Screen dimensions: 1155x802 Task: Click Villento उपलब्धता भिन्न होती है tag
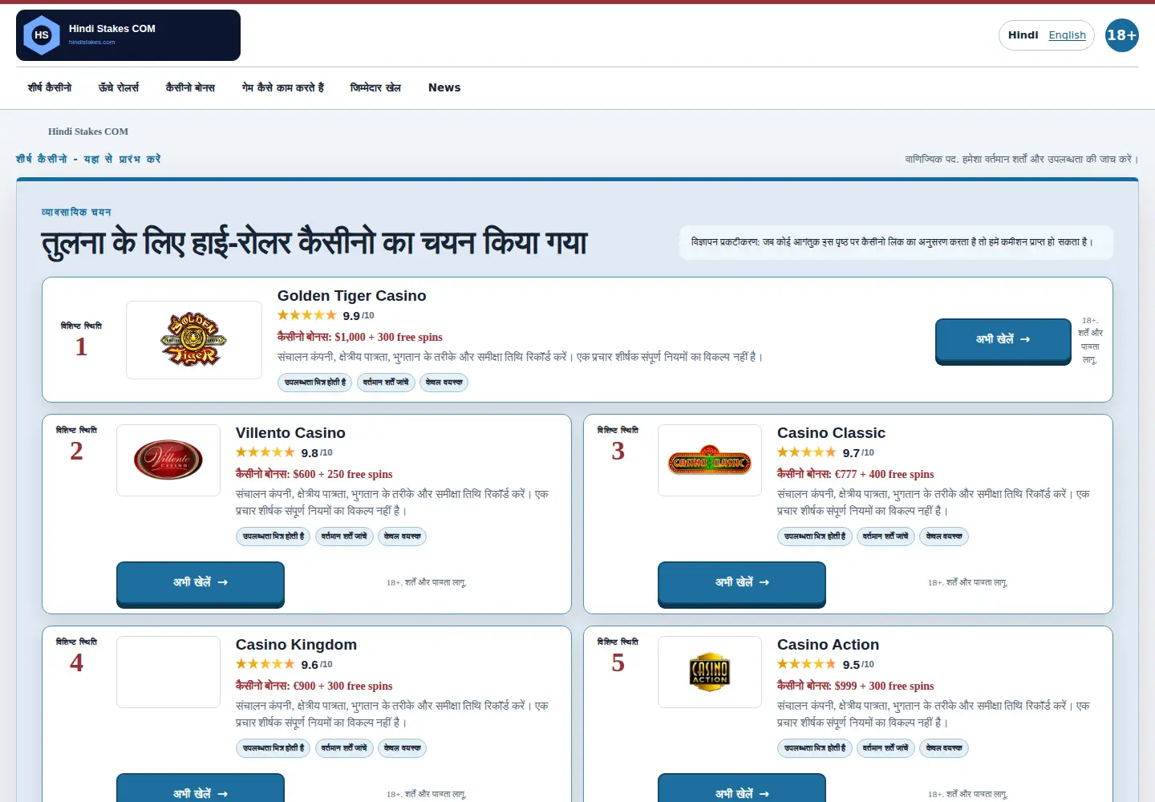tap(274, 537)
